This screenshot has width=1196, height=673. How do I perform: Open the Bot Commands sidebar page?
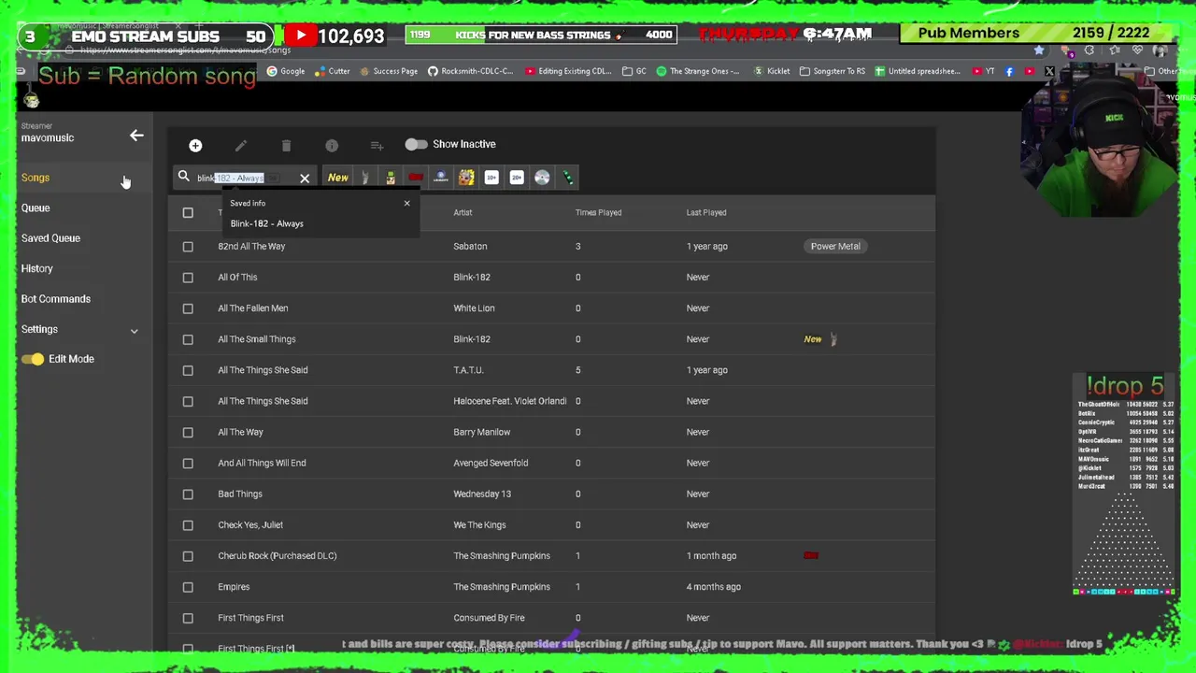tap(56, 299)
